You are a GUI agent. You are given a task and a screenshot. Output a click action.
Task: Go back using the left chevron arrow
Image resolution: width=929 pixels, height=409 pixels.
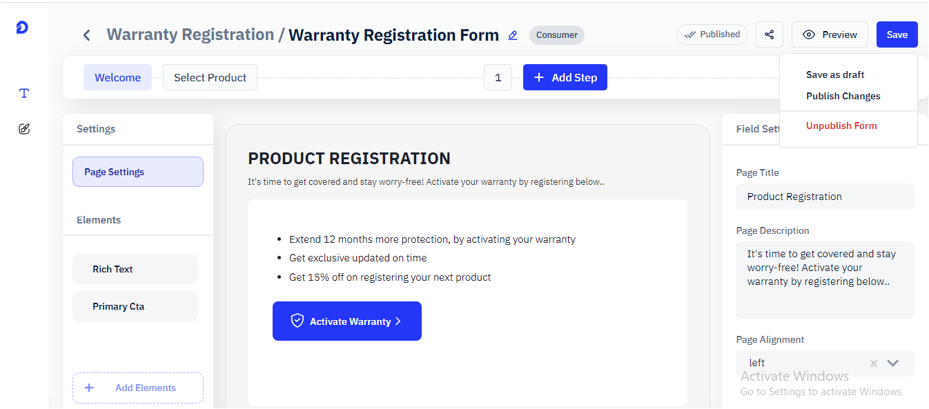pyautogui.click(x=86, y=35)
